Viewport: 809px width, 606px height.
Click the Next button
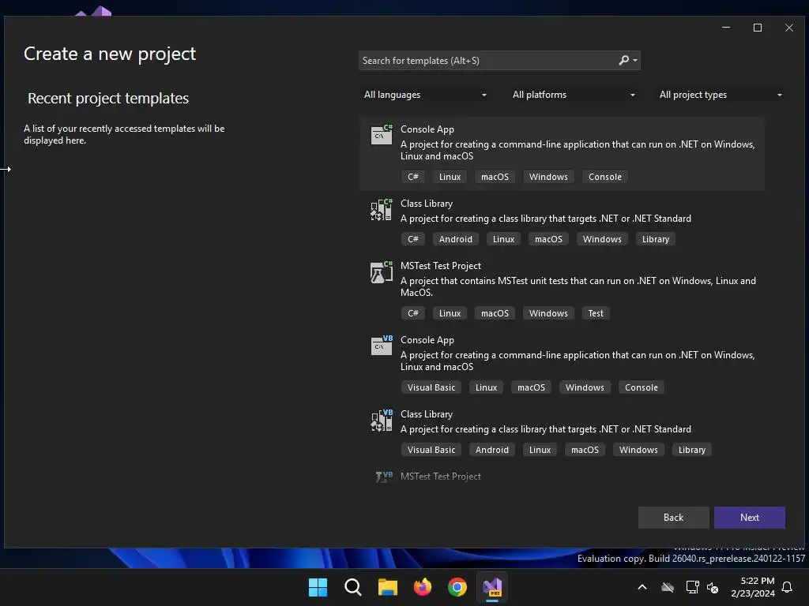(x=750, y=518)
